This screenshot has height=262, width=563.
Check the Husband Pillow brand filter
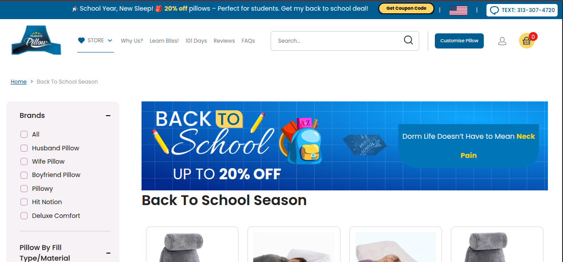pos(24,148)
